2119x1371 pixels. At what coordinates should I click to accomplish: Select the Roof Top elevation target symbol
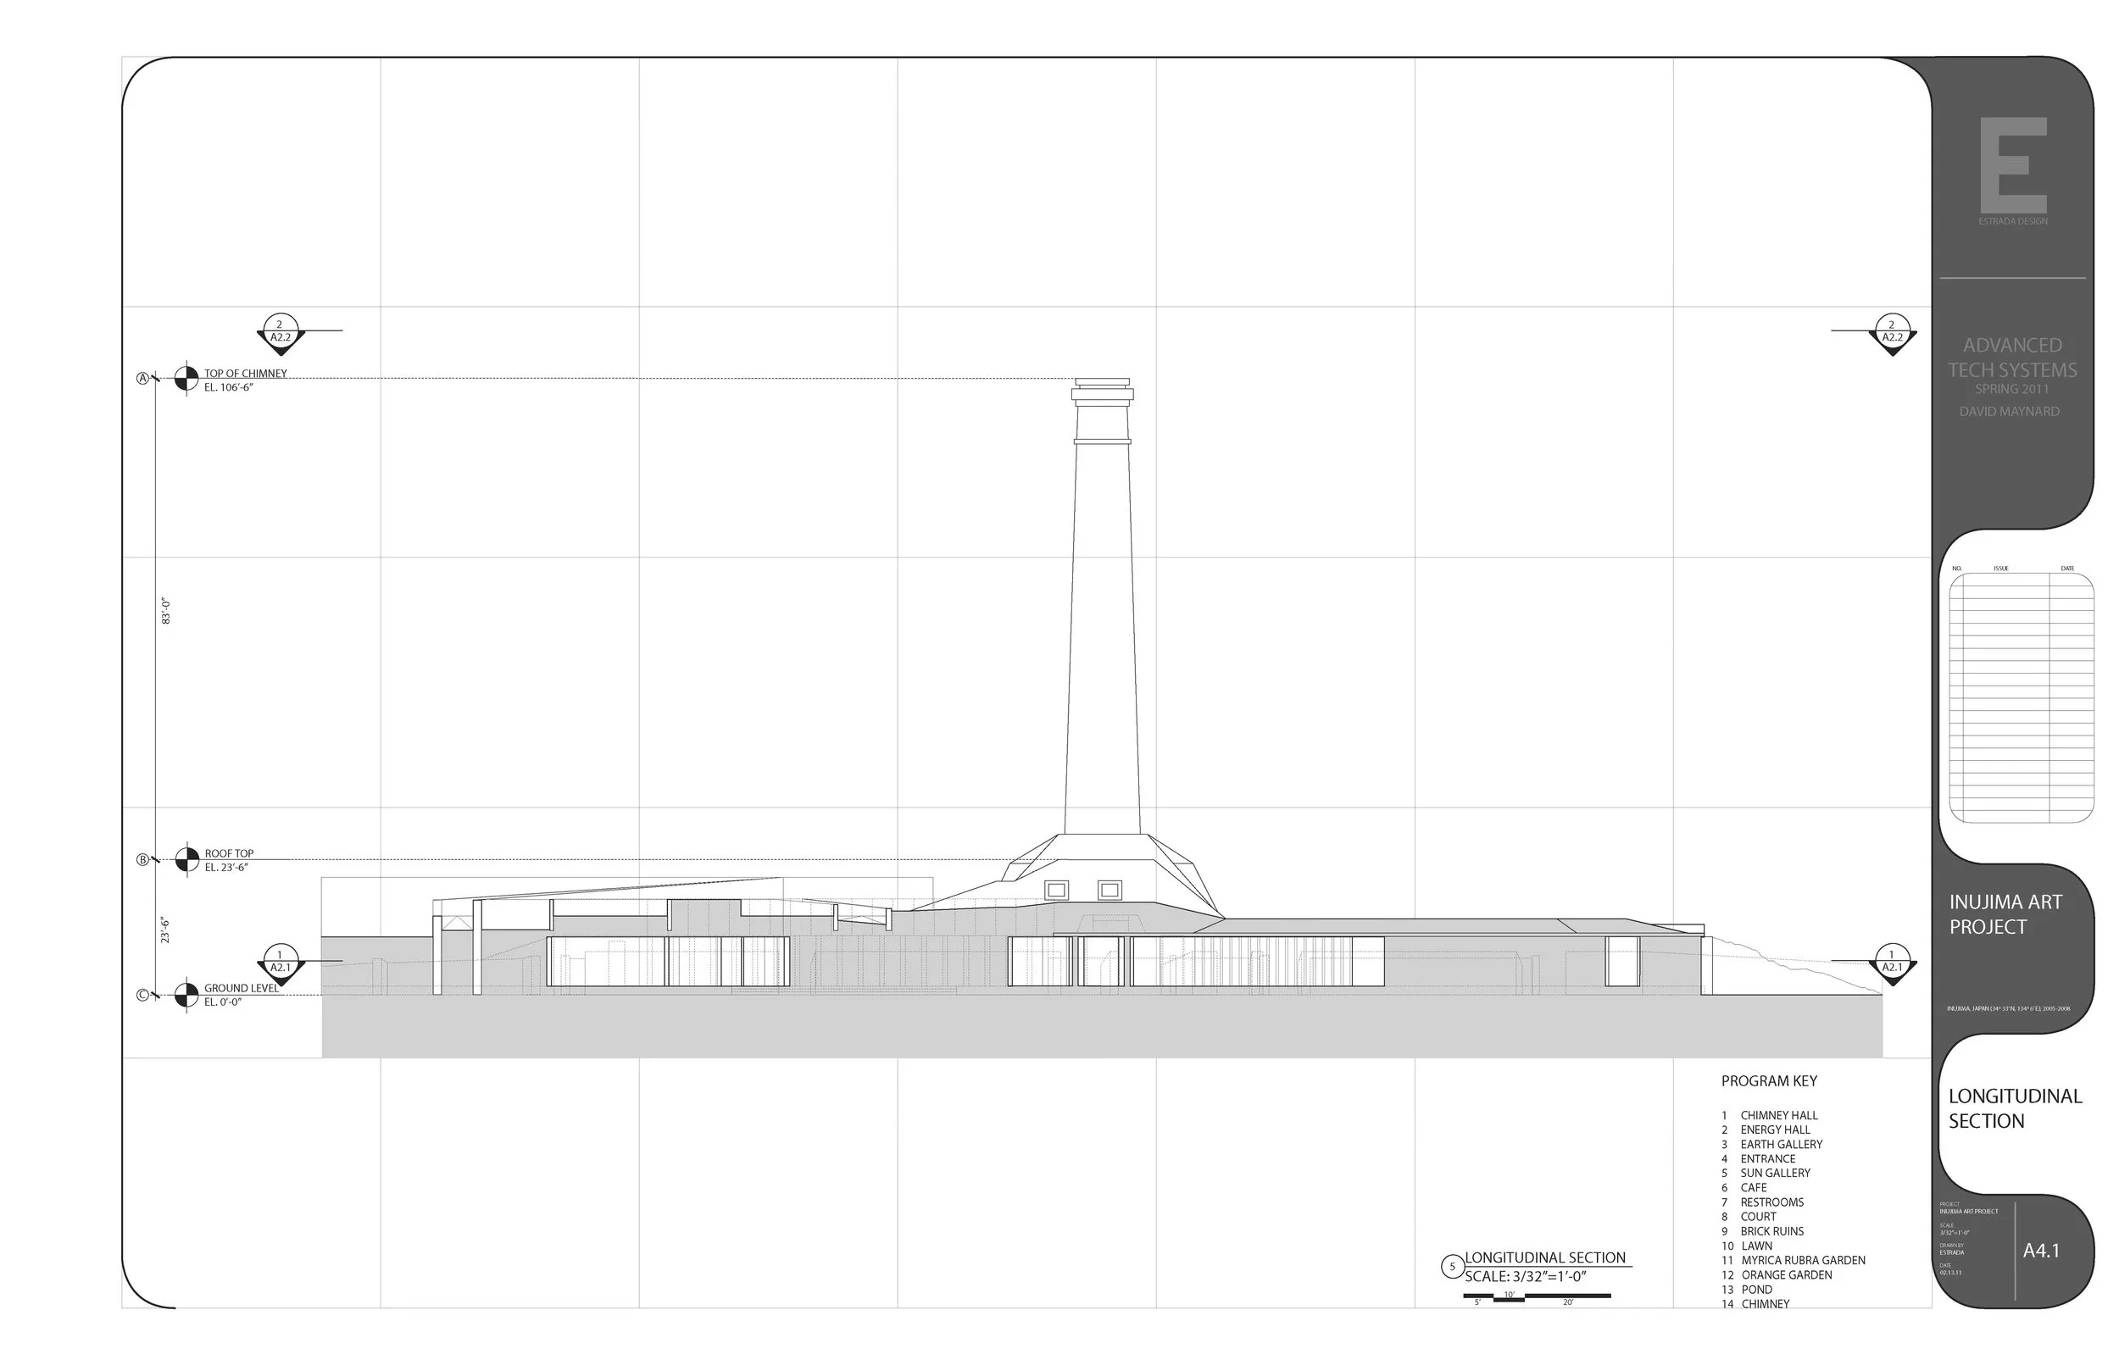[x=187, y=860]
